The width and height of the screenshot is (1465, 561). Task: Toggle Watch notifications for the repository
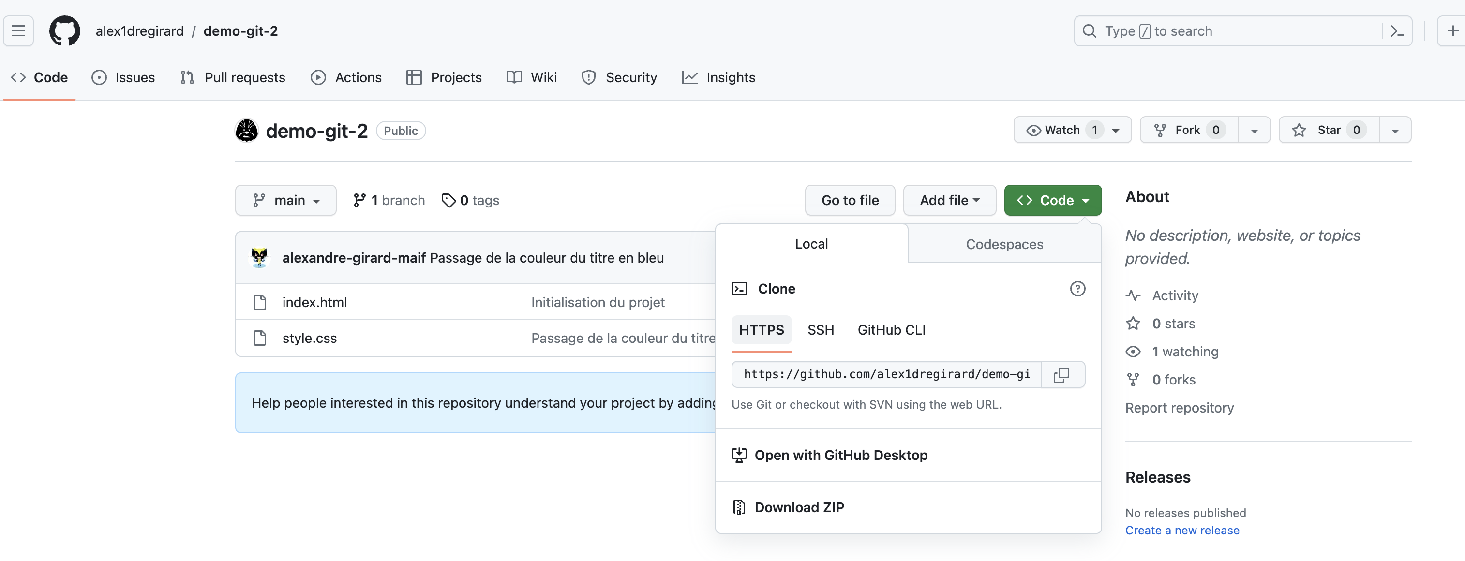pos(1072,130)
